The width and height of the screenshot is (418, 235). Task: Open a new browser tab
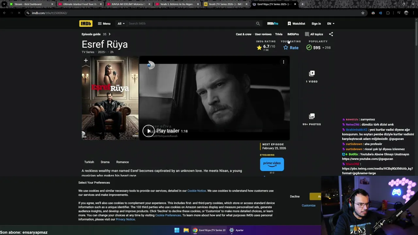(x=302, y=4)
